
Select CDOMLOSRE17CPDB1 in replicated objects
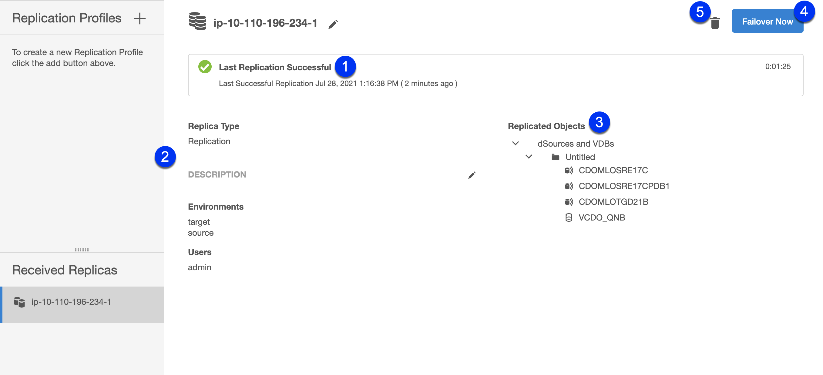624,186
